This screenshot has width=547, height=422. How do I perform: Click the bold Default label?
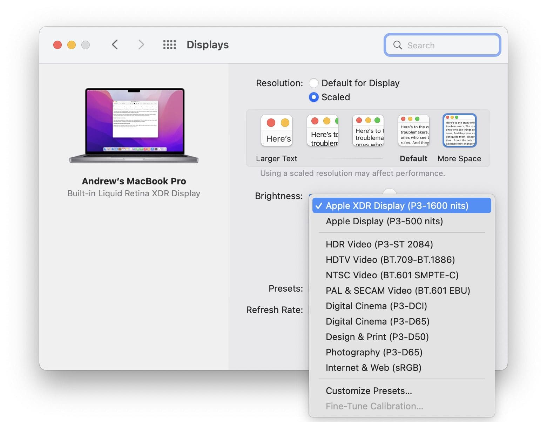point(414,158)
